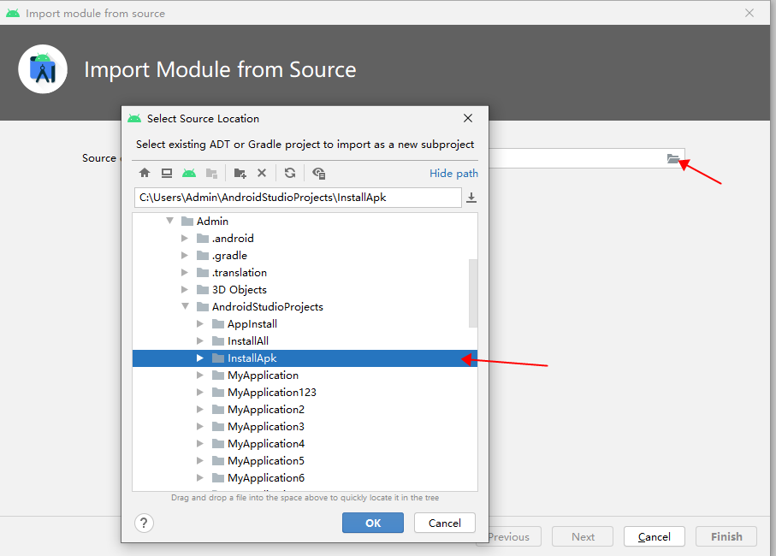Expand the MyApplication123 folder arrow

(x=200, y=393)
